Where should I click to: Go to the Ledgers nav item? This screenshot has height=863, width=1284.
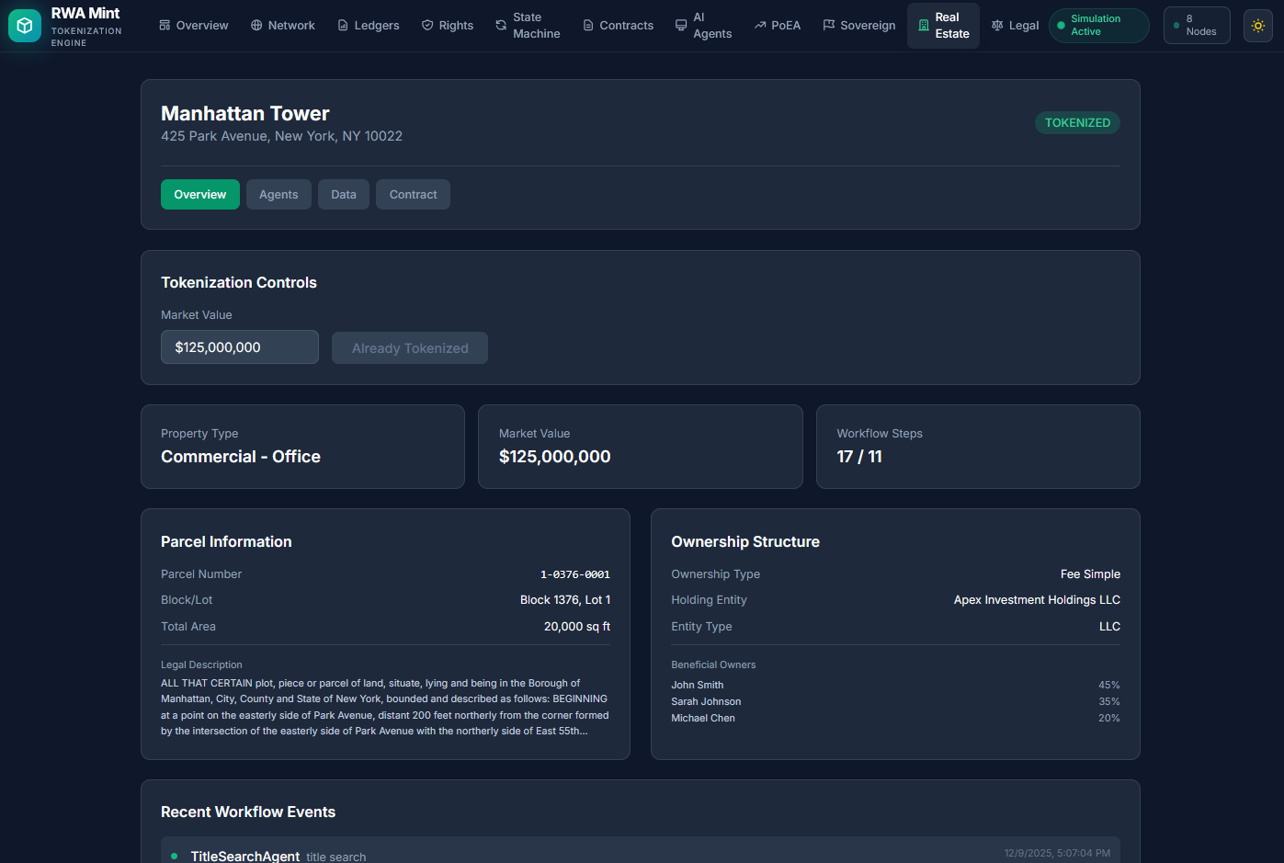point(369,26)
